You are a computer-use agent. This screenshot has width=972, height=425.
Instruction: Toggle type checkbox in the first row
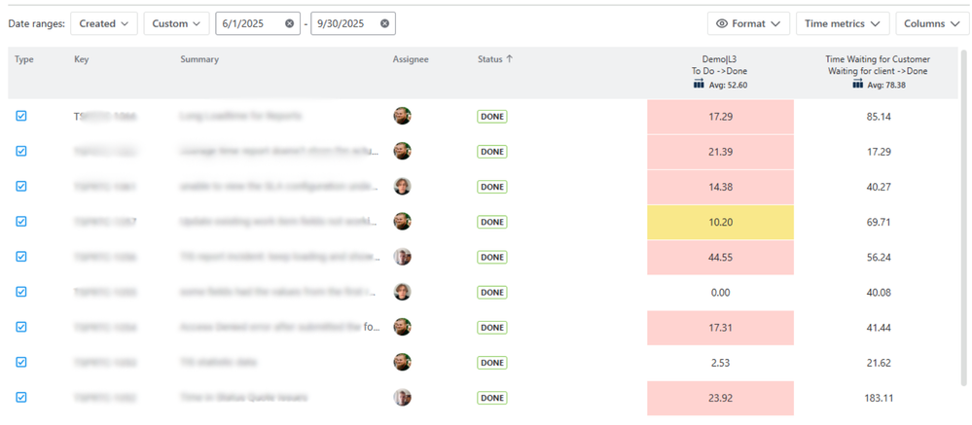21,116
